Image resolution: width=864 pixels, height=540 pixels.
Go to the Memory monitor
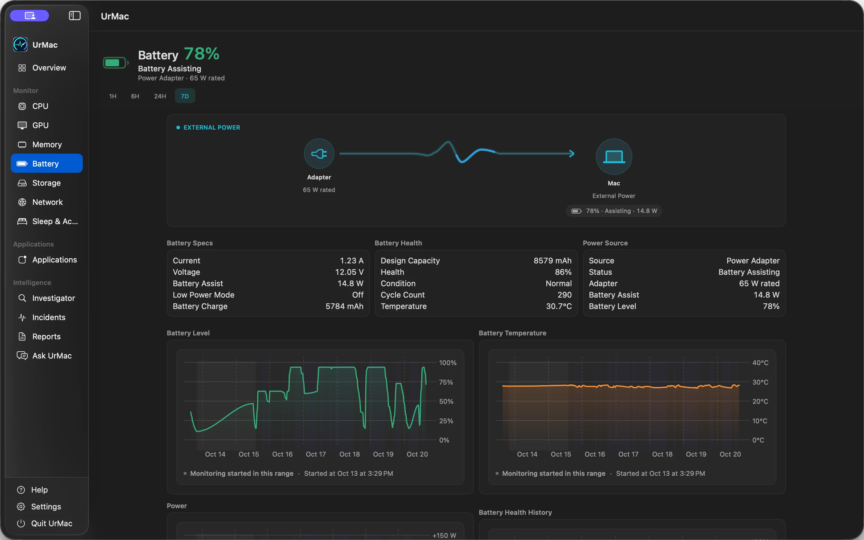47,145
